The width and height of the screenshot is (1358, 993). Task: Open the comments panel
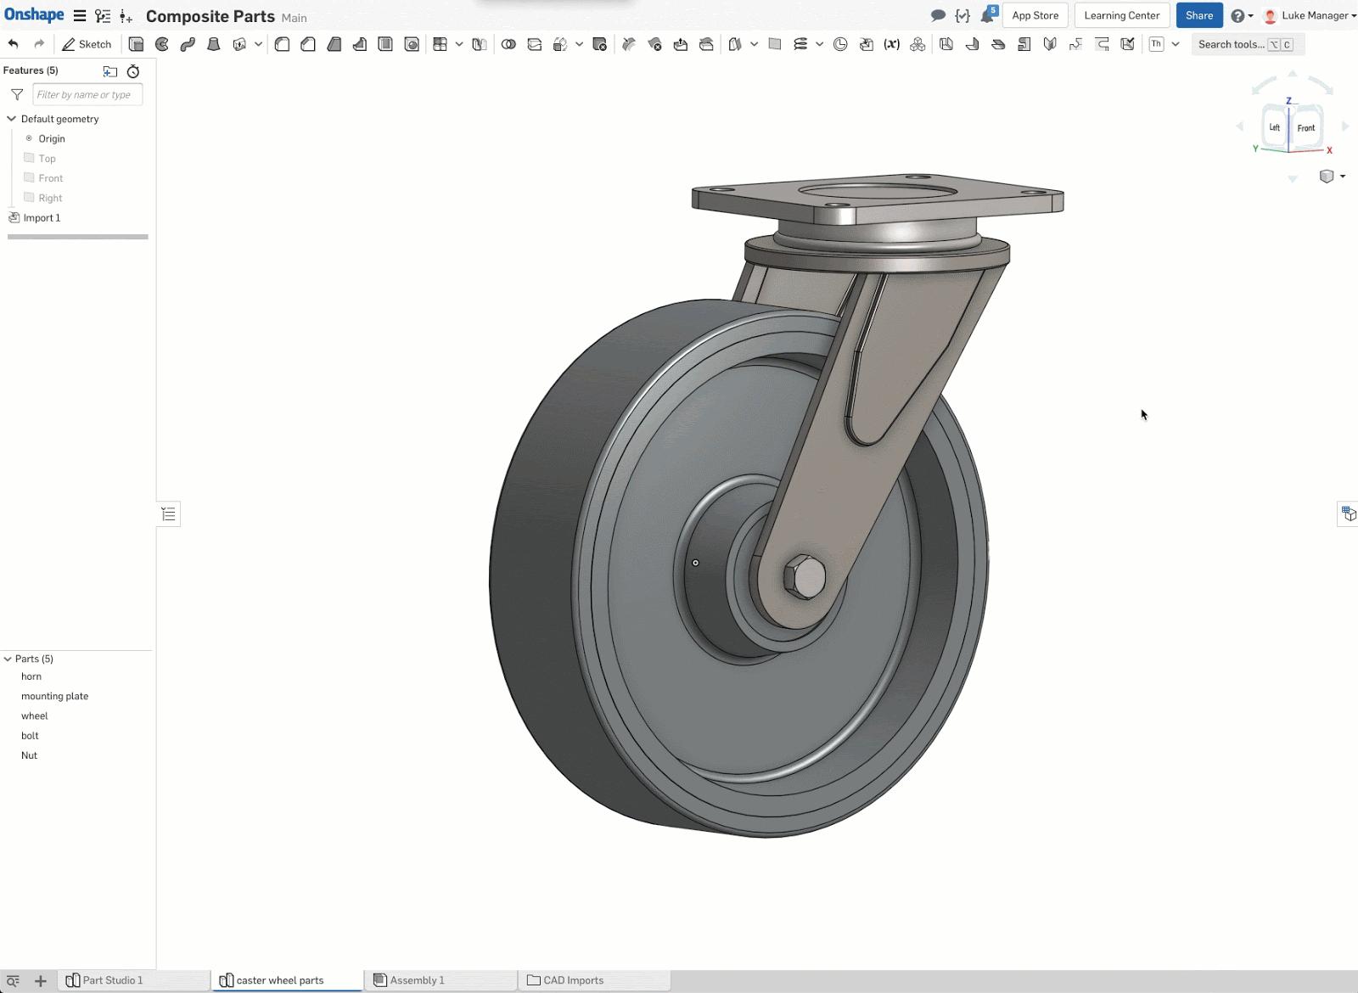pyautogui.click(x=938, y=15)
